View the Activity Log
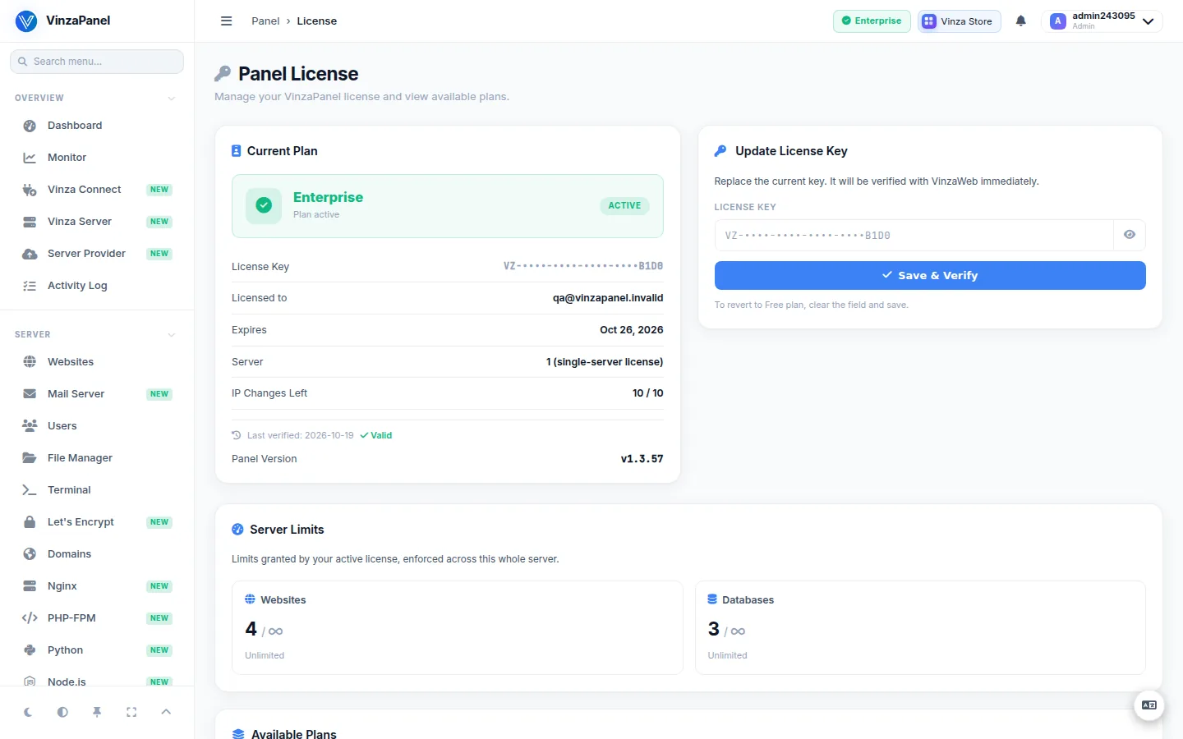Screen dimensions: 1183x739 click(x=97, y=286)
